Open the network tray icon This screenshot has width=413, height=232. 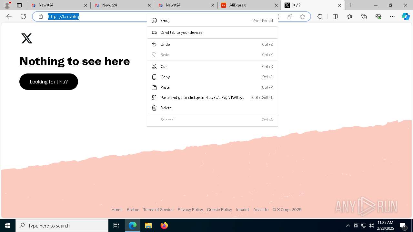coord(364,226)
